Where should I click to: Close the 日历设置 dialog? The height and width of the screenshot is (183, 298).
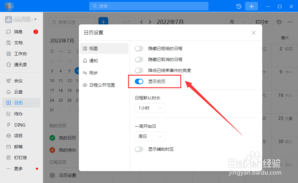click(253, 33)
